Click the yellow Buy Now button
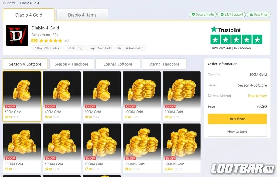This screenshot has height=177, width=277. coord(237,119)
